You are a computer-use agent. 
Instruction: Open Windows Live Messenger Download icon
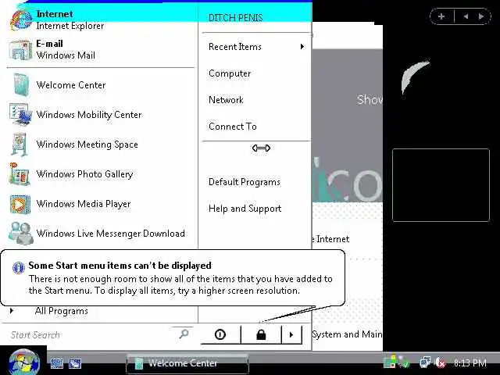(21, 234)
